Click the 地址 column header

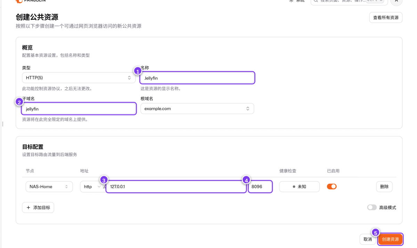pos(84,171)
